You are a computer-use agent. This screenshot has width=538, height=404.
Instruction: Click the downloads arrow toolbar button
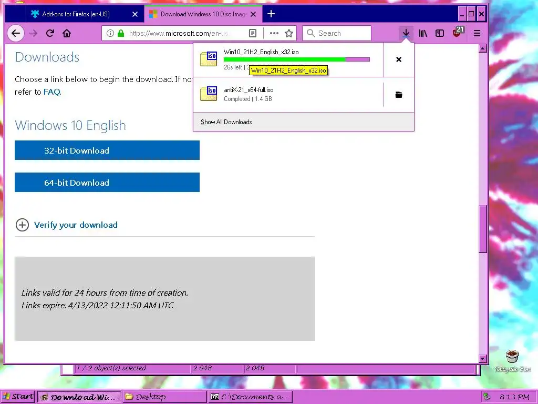point(406,33)
